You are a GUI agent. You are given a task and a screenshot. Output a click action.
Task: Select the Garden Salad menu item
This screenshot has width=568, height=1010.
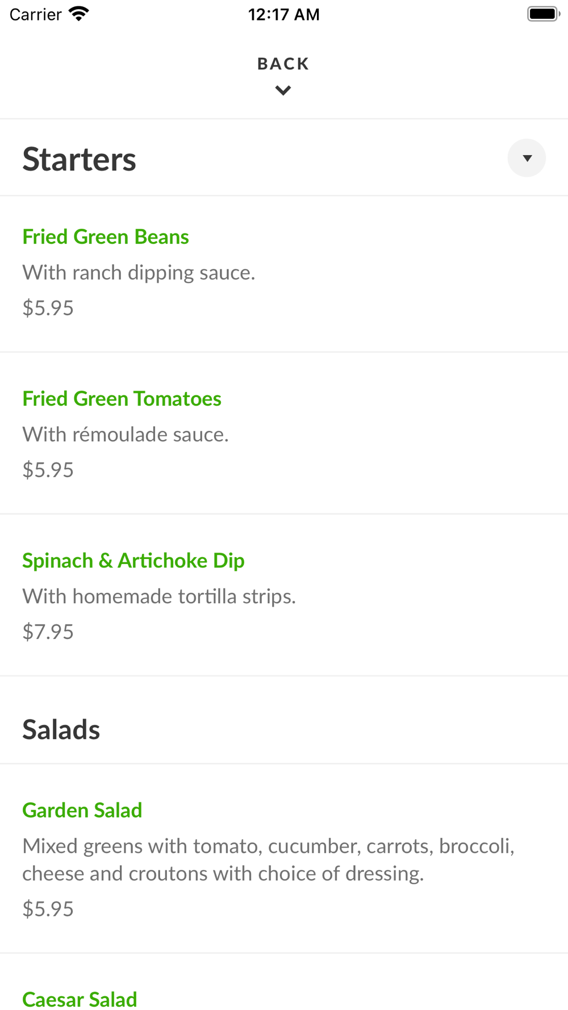tap(82, 810)
